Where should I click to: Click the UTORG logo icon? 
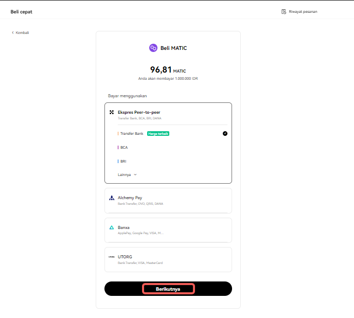(x=112, y=257)
